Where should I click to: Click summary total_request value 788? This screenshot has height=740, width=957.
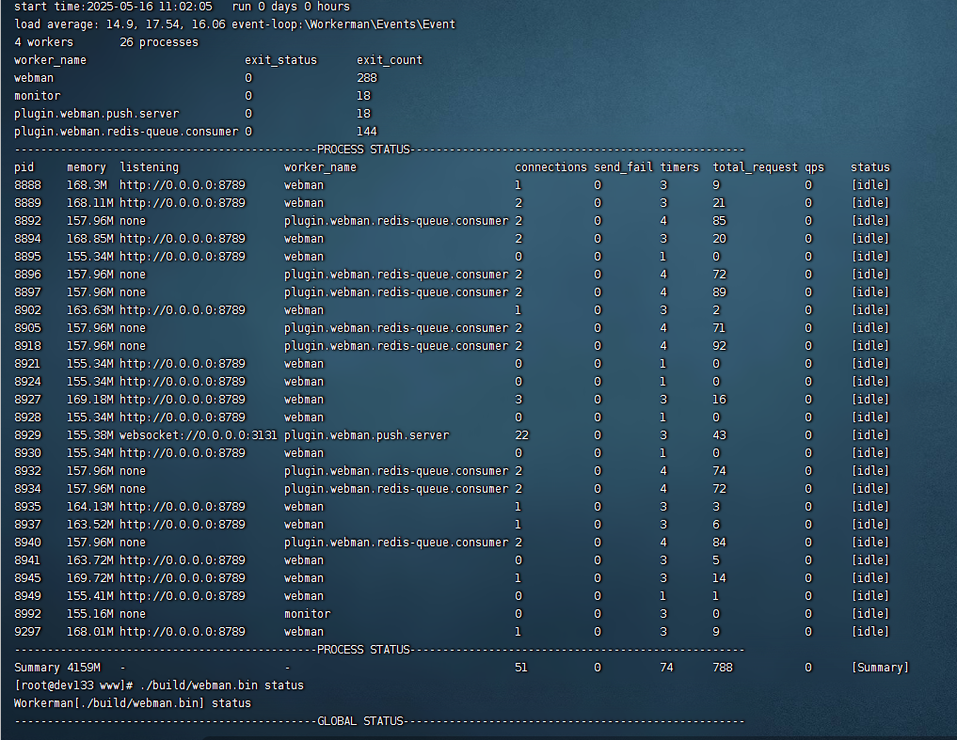tap(723, 668)
